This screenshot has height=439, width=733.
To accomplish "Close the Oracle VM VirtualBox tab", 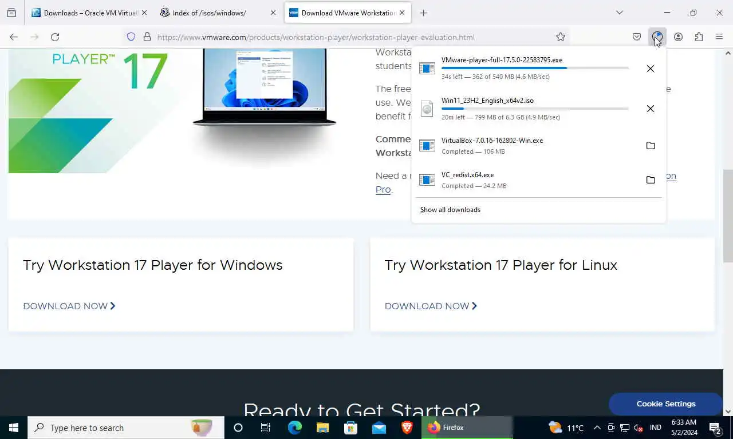I will 144,13.
